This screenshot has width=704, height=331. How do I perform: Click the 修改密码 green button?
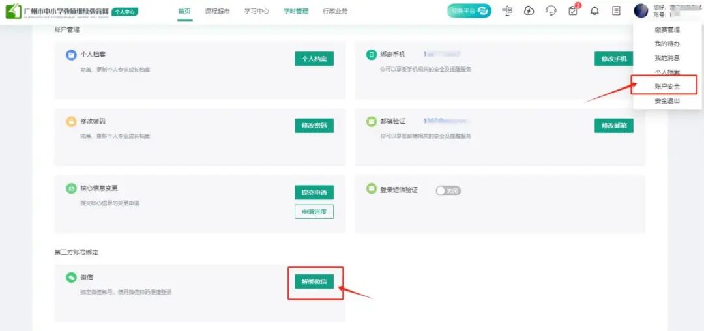pyautogui.click(x=314, y=126)
